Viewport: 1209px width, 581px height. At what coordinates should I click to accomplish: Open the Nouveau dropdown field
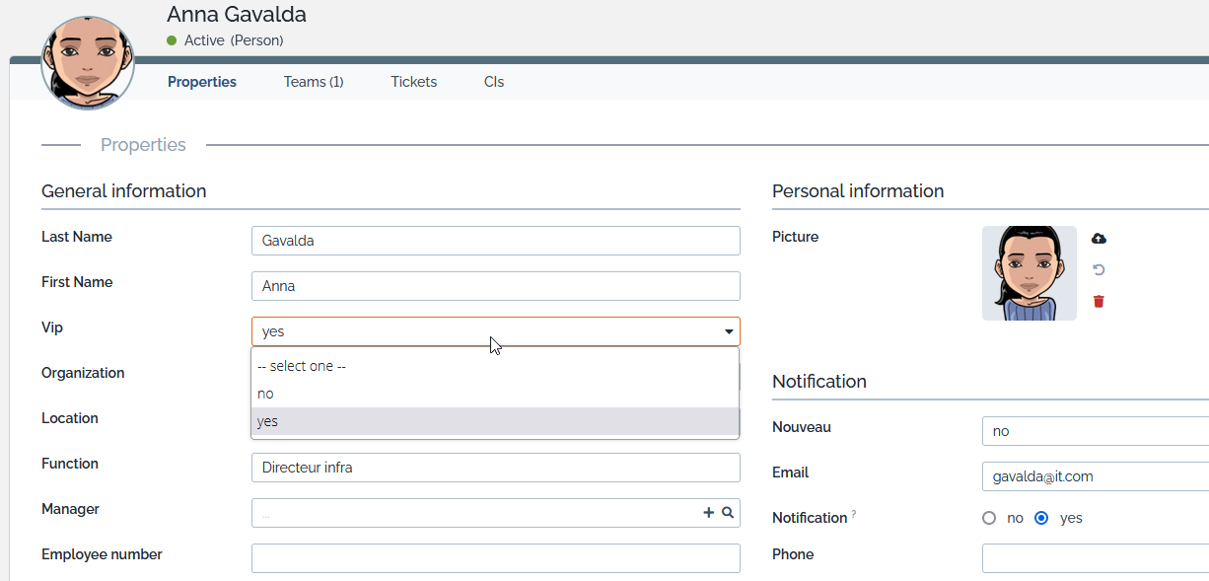pyautogui.click(x=1096, y=431)
